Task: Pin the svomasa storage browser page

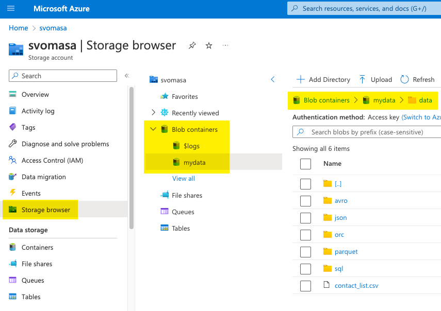Action: point(192,45)
